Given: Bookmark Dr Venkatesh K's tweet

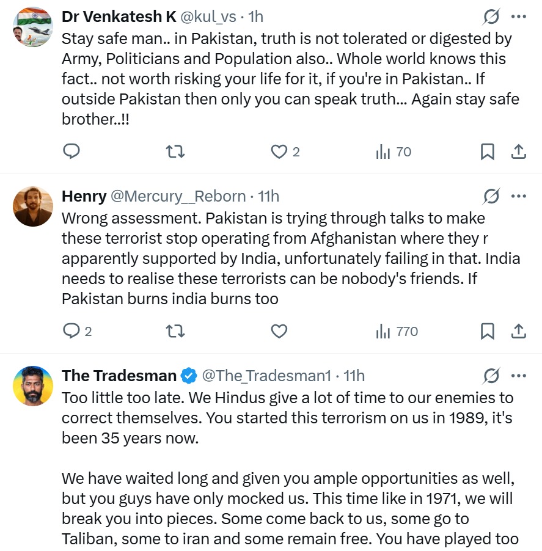Looking at the screenshot, I should pos(487,151).
